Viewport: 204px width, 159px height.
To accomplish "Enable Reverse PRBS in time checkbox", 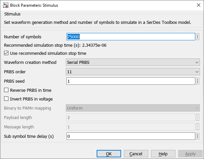I will 6,90.
